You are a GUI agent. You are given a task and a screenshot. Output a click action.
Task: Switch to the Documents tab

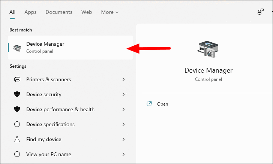pyautogui.click(x=59, y=12)
